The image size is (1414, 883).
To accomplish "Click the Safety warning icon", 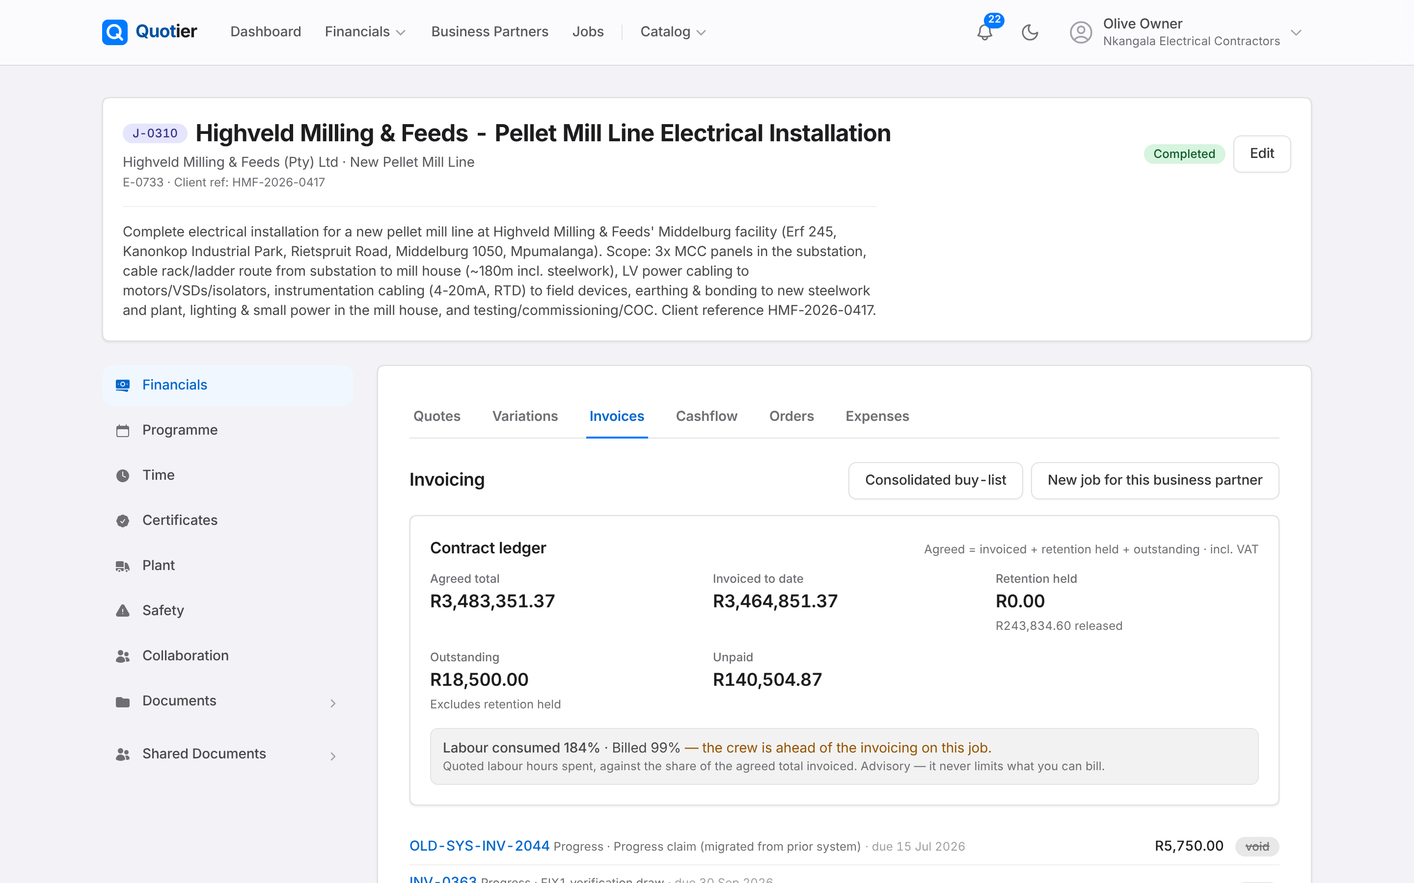I will coord(123,611).
